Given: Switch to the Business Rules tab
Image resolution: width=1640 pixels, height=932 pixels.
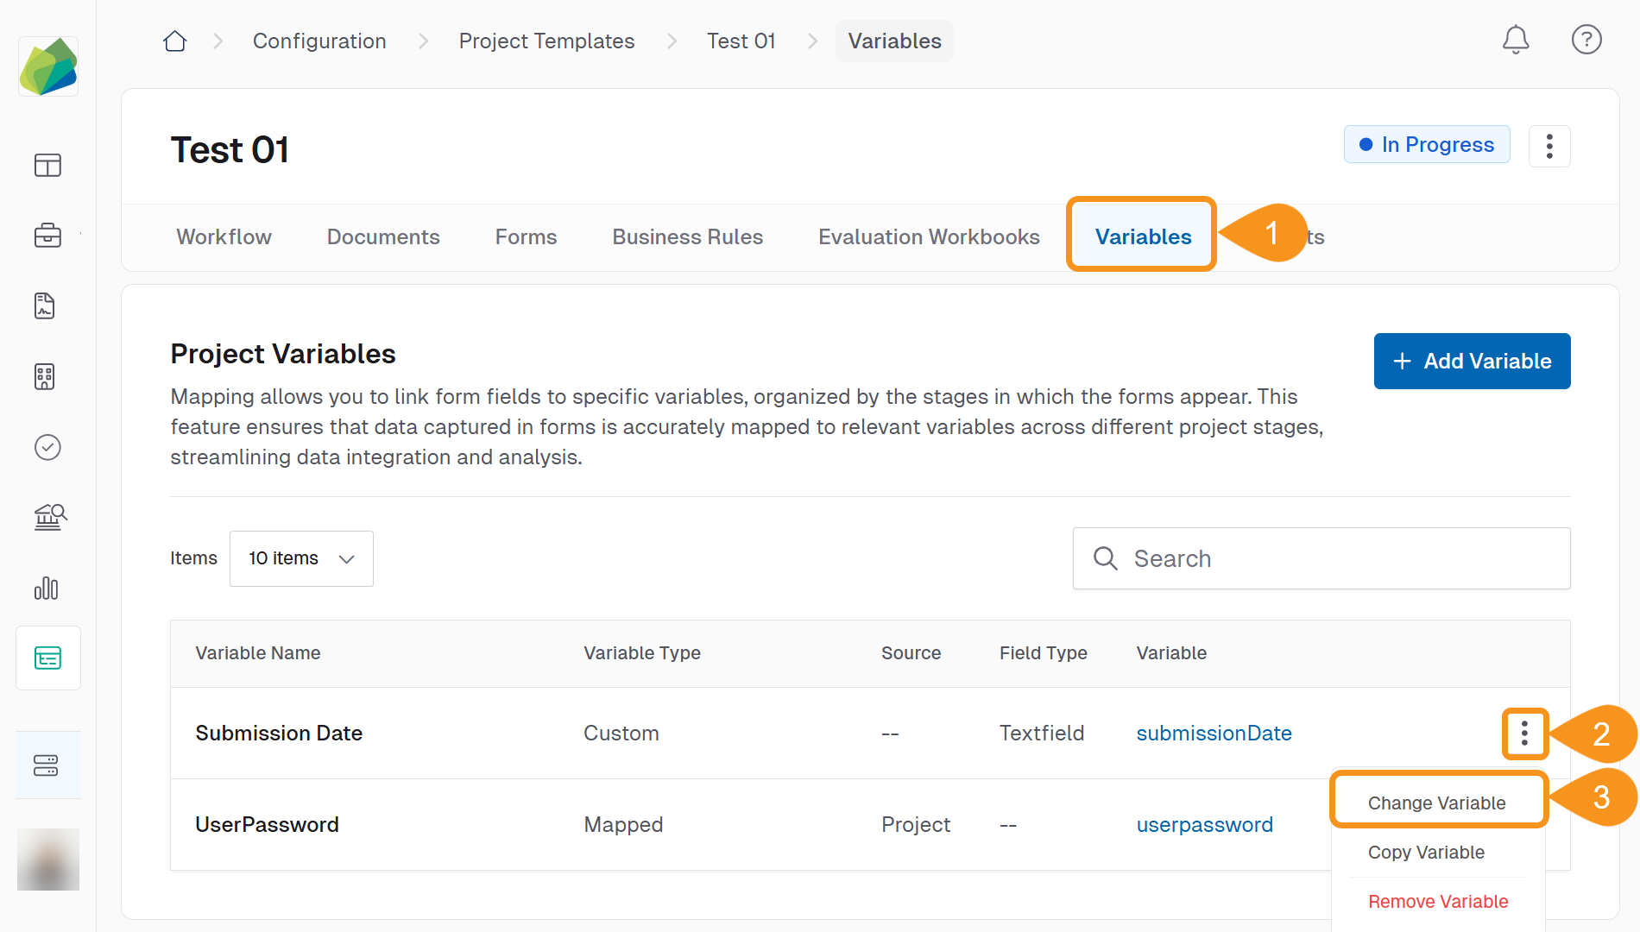Looking at the screenshot, I should (687, 237).
